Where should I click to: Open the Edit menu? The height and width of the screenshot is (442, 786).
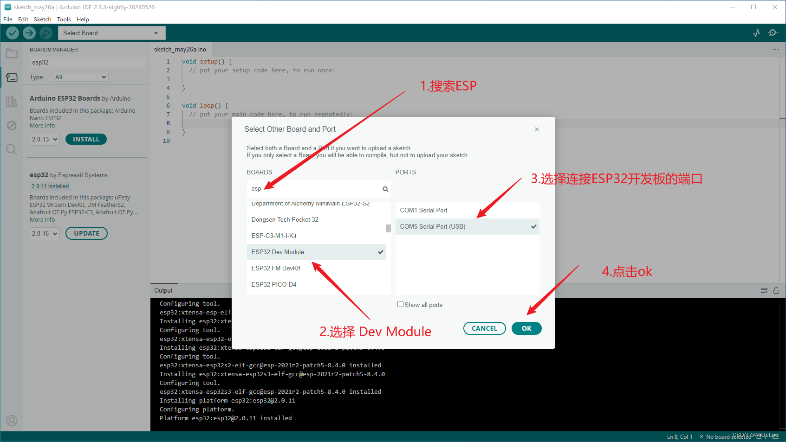23,19
